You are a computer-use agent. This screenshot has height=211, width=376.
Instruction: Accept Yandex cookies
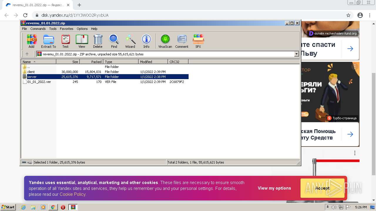(x=323, y=188)
